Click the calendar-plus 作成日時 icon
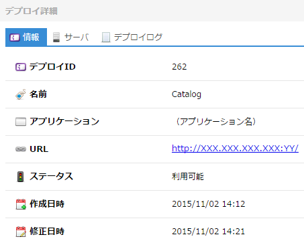Screen dimensions: 304x247 21,204
